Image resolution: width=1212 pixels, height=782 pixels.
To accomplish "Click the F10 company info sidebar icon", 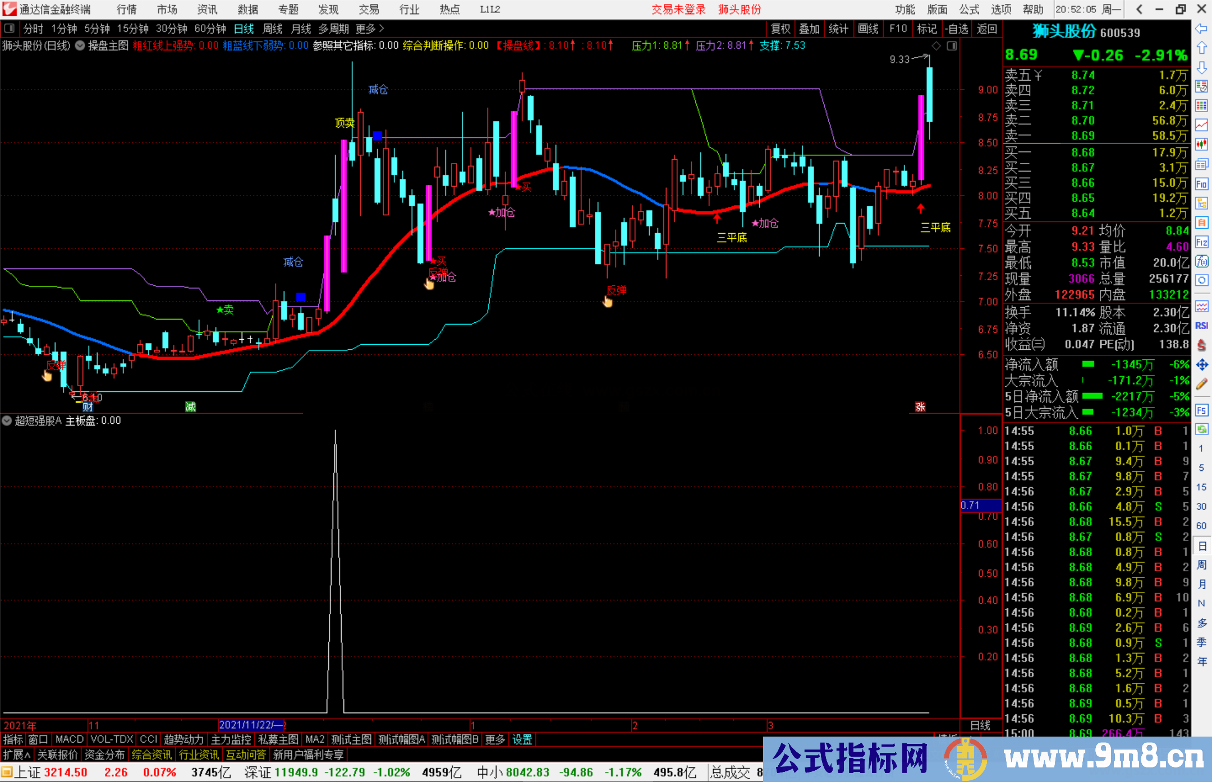I will (1201, 184).
